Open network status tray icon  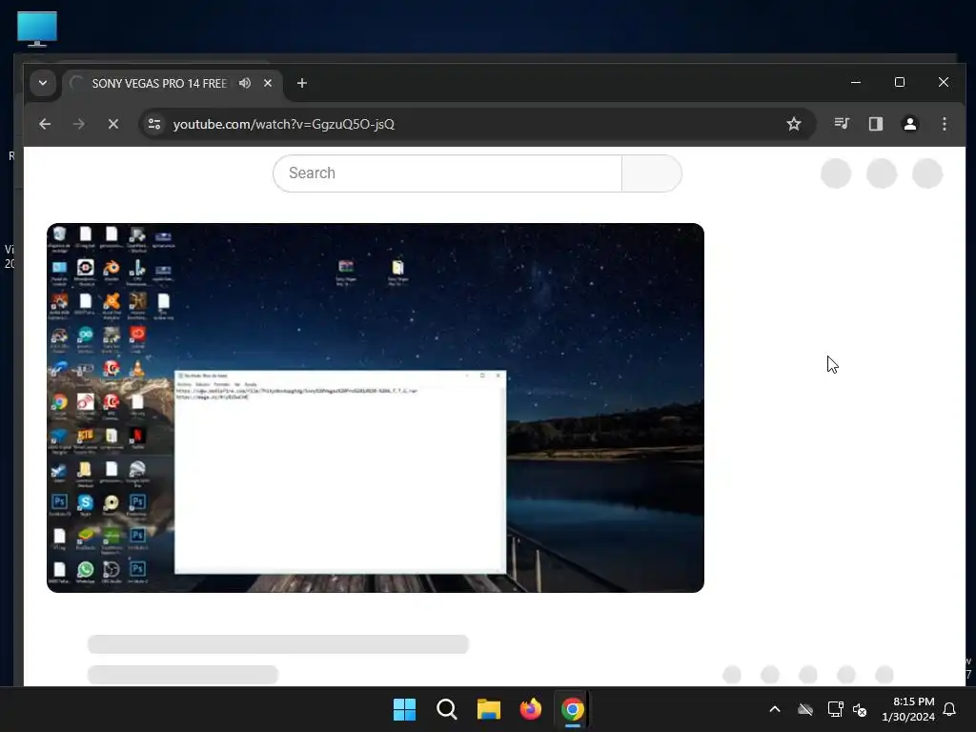(x=835, y=709)
